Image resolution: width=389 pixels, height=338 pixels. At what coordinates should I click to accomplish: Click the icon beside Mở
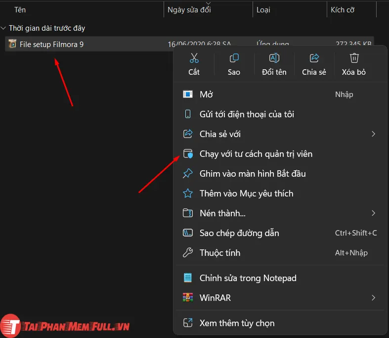pyautogui.click(x=188, y=95)
